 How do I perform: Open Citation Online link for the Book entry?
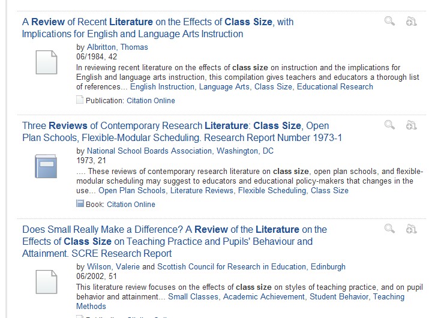point(131,204)
